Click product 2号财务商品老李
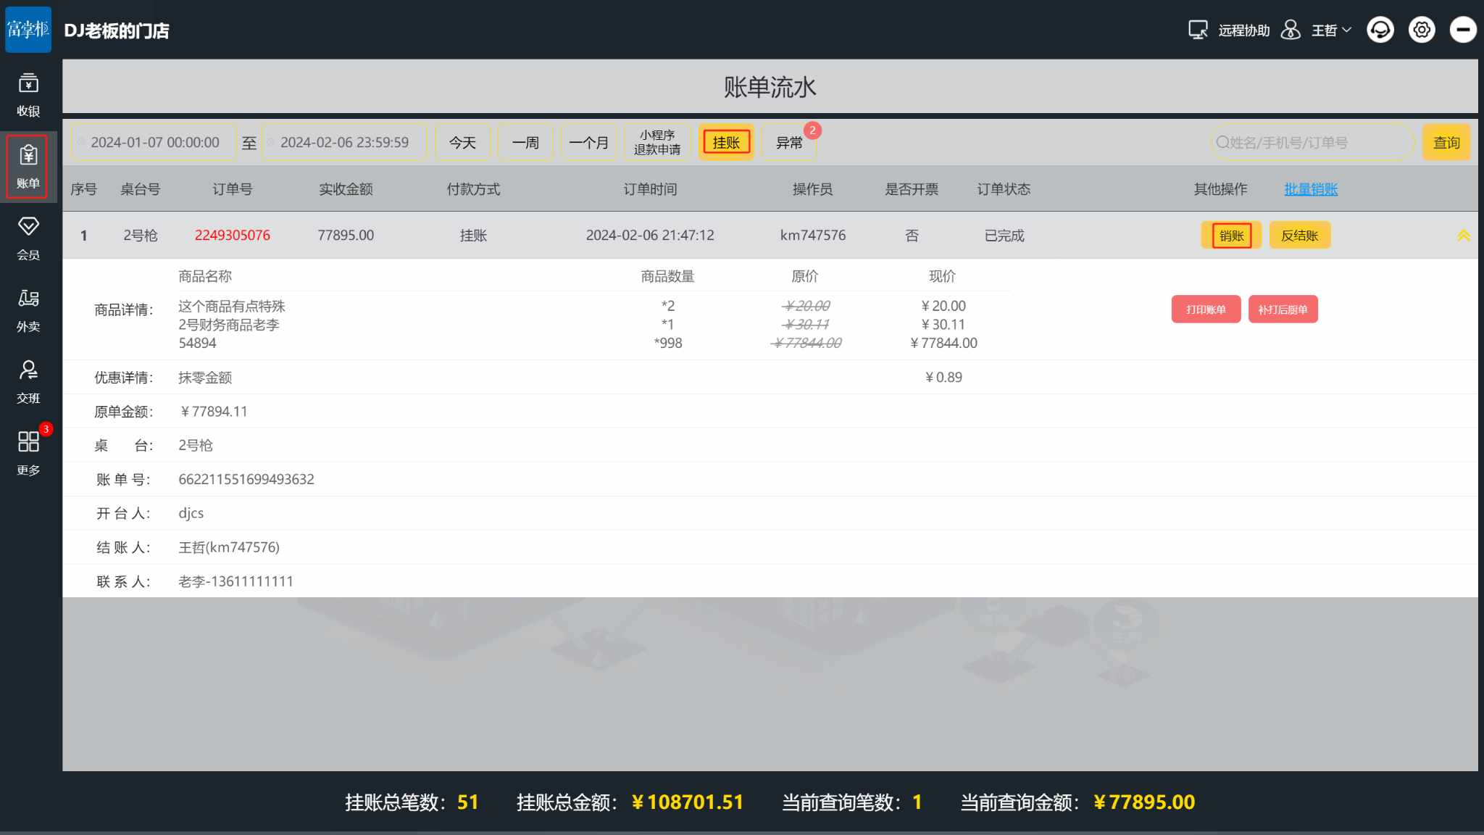 pyautogui.click(x=229, y=325)
